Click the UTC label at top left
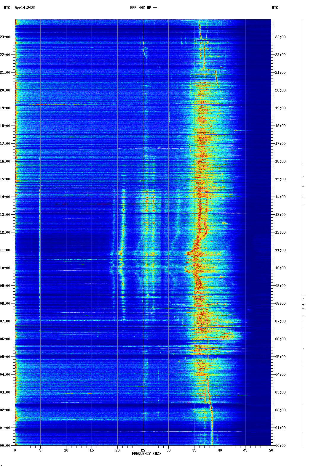This screenshot has width=316, height=469. coord(7,8)
